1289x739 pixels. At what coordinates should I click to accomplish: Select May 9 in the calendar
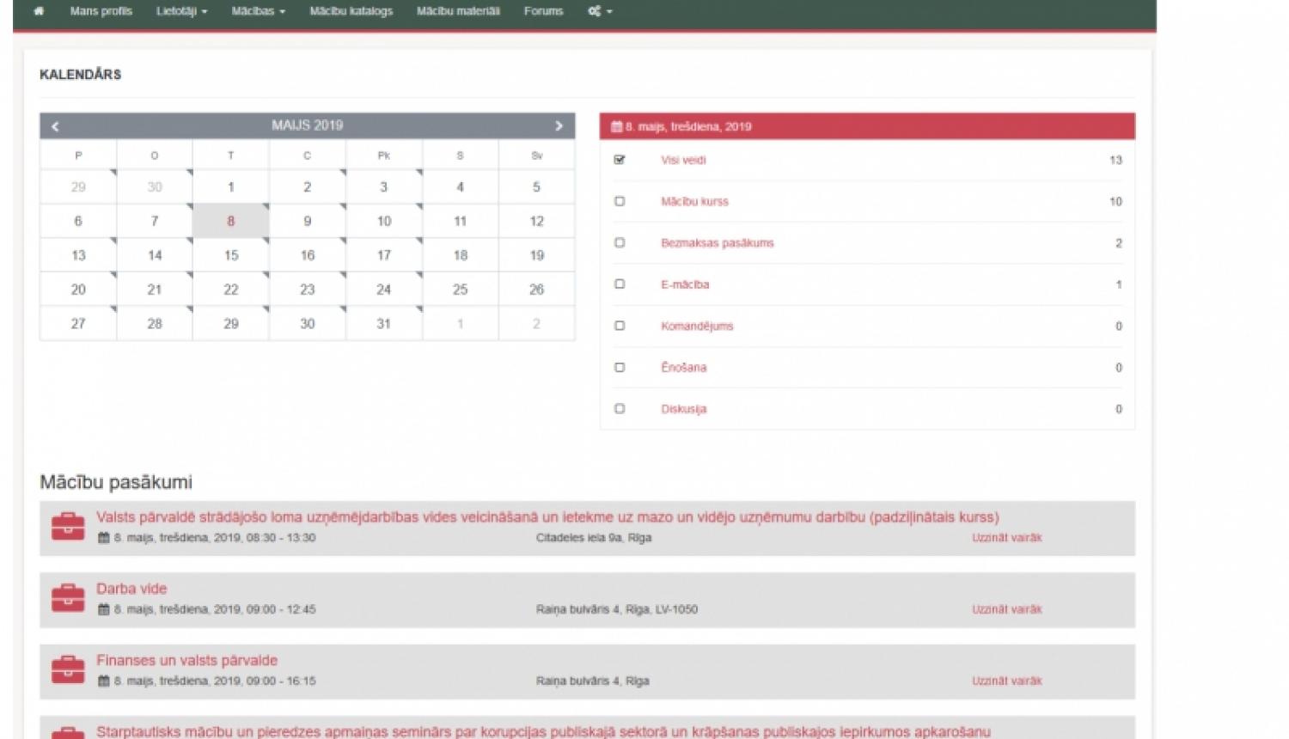tap(308, 221)
